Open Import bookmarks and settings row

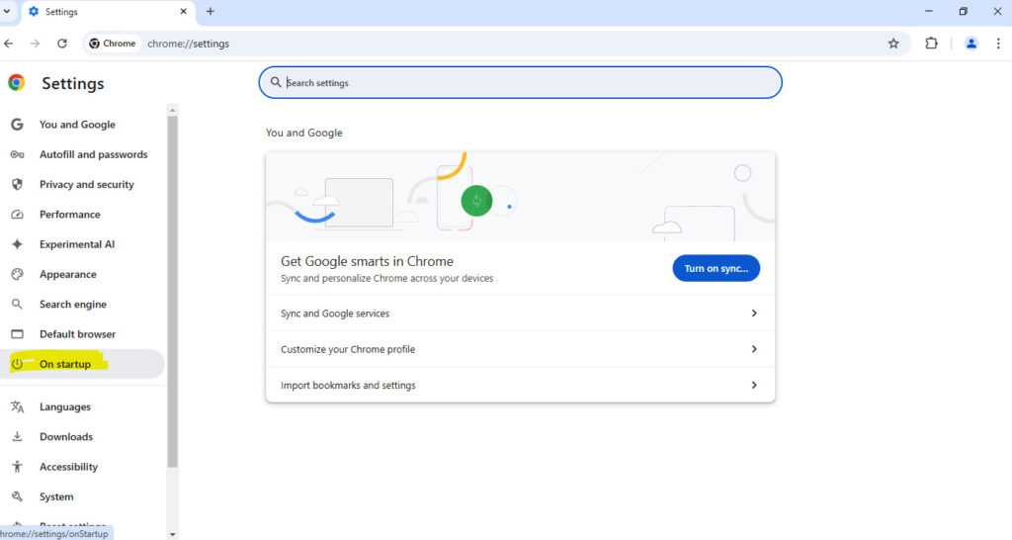520,385
